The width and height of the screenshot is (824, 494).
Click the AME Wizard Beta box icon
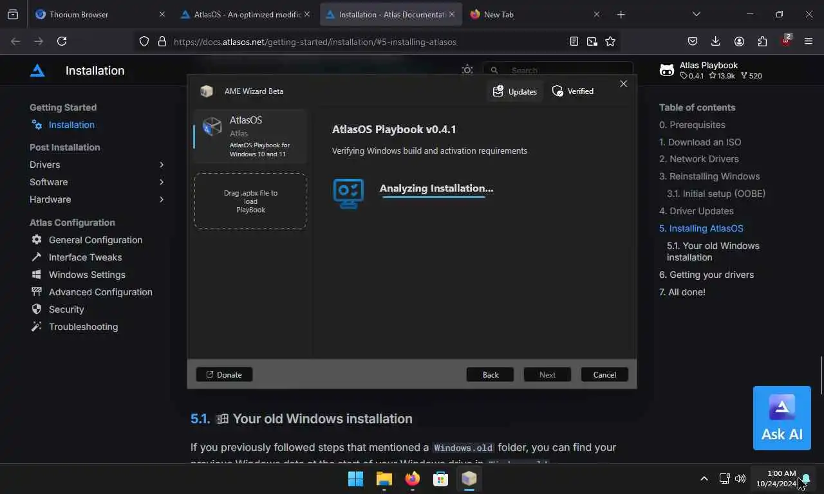[207, 91]
